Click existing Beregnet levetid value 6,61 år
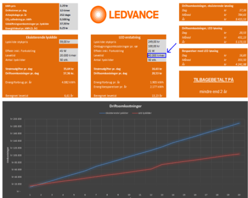248x198 pixels. [69, 96]
